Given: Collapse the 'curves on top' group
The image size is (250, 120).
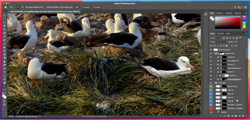Looking at the screenshot, I should (x=214, y=53).
